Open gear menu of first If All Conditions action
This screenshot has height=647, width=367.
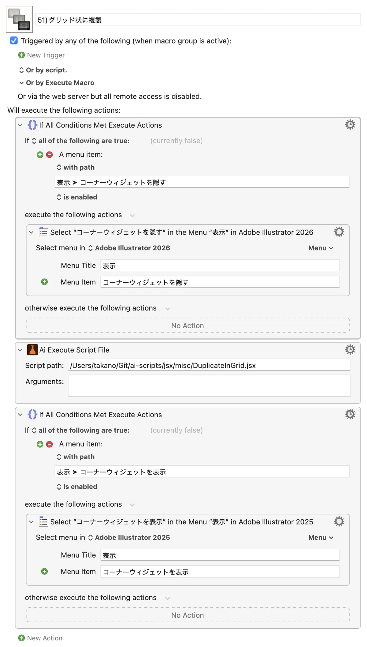tap(350, 125)
